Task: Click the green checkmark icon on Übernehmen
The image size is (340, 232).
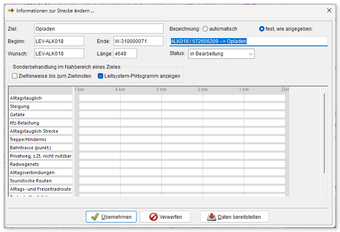Action: [x=95, y=217]
